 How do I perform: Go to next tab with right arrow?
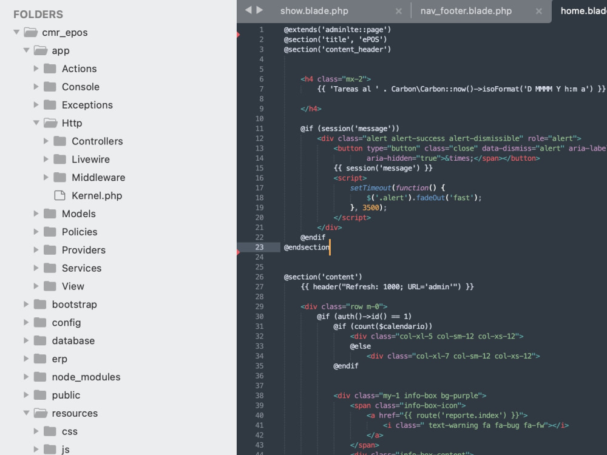(260, 10)
